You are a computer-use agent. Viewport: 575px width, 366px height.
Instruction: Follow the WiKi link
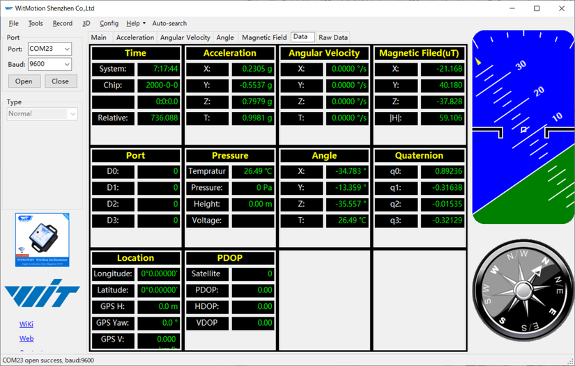(x=26, y=324)
